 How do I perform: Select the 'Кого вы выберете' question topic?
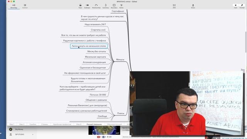coord(83,88)
